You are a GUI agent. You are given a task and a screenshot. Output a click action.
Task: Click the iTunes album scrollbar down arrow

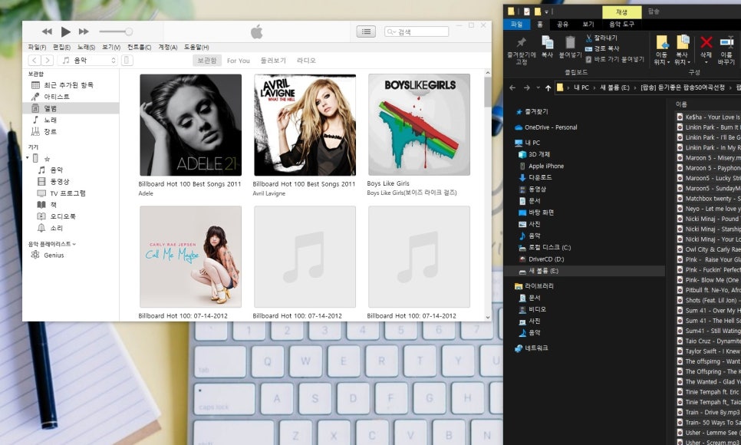coord(488,318)
